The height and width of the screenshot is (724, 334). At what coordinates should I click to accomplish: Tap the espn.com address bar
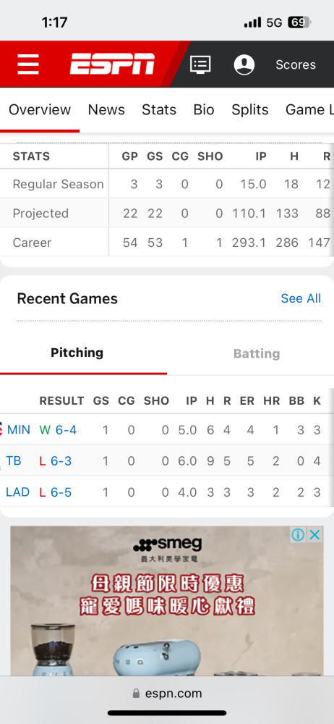pyautogui.click(x=167, y=694)
